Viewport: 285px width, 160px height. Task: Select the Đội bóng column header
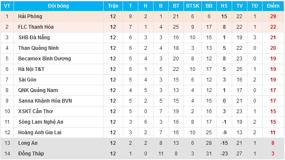tap(58, 6)
